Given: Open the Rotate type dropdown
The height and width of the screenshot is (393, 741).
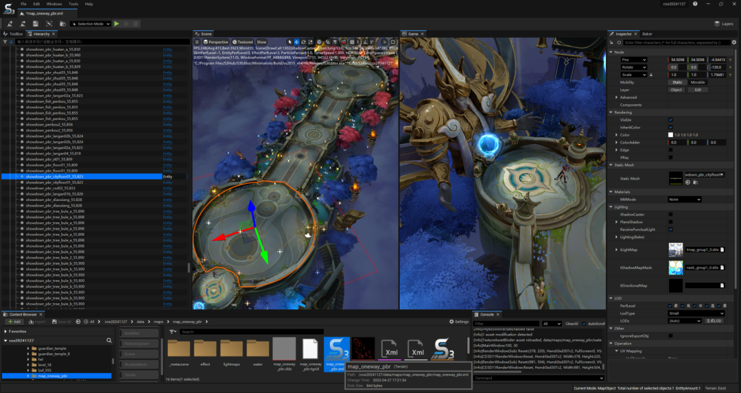Looking at the screenshot, I should (634, 67).
